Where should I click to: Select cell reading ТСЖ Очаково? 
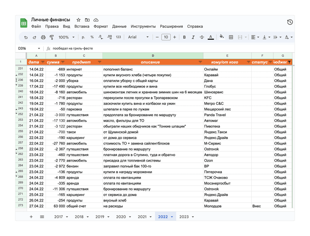tap(227, 178)
